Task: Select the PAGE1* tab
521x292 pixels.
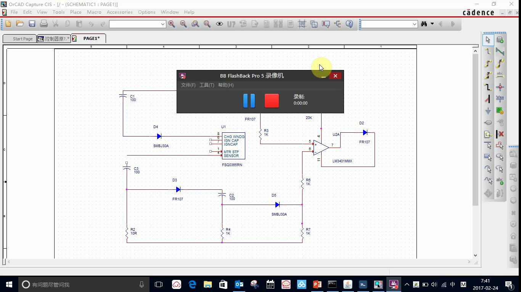Action: coord(88,38)
